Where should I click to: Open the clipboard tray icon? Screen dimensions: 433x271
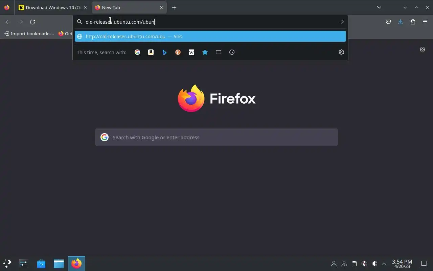point(354,264)
